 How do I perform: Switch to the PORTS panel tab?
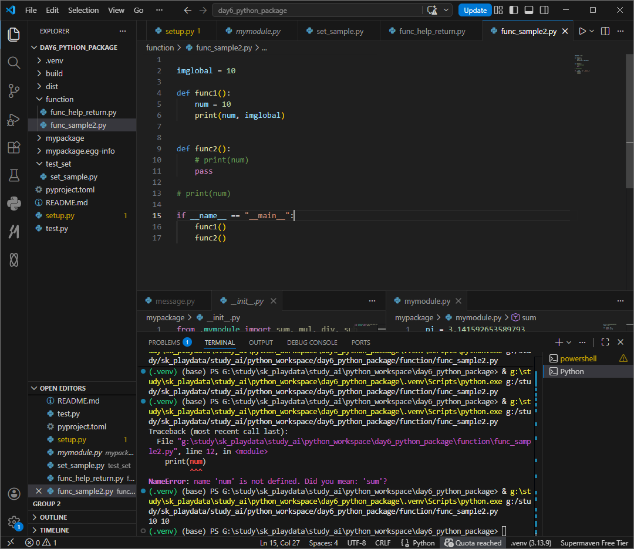point(360,342)
